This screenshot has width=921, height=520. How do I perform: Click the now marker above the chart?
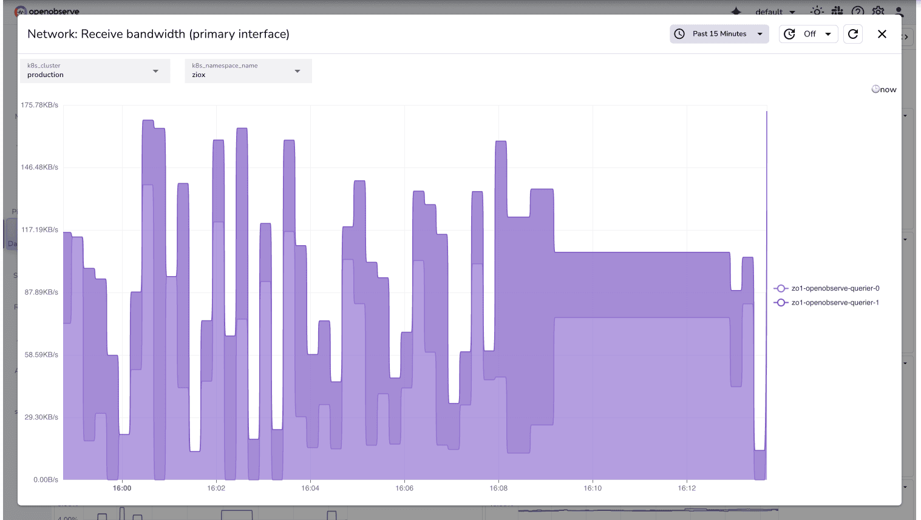[x=884, y=89]
